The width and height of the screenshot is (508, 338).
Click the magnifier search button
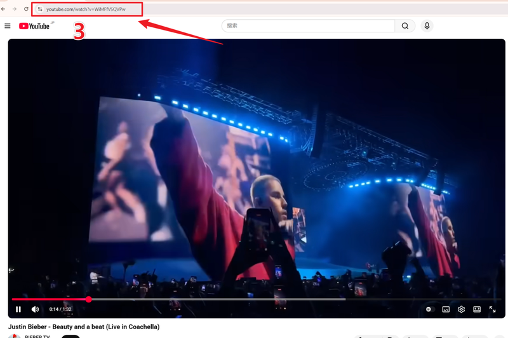coord(405,25)
